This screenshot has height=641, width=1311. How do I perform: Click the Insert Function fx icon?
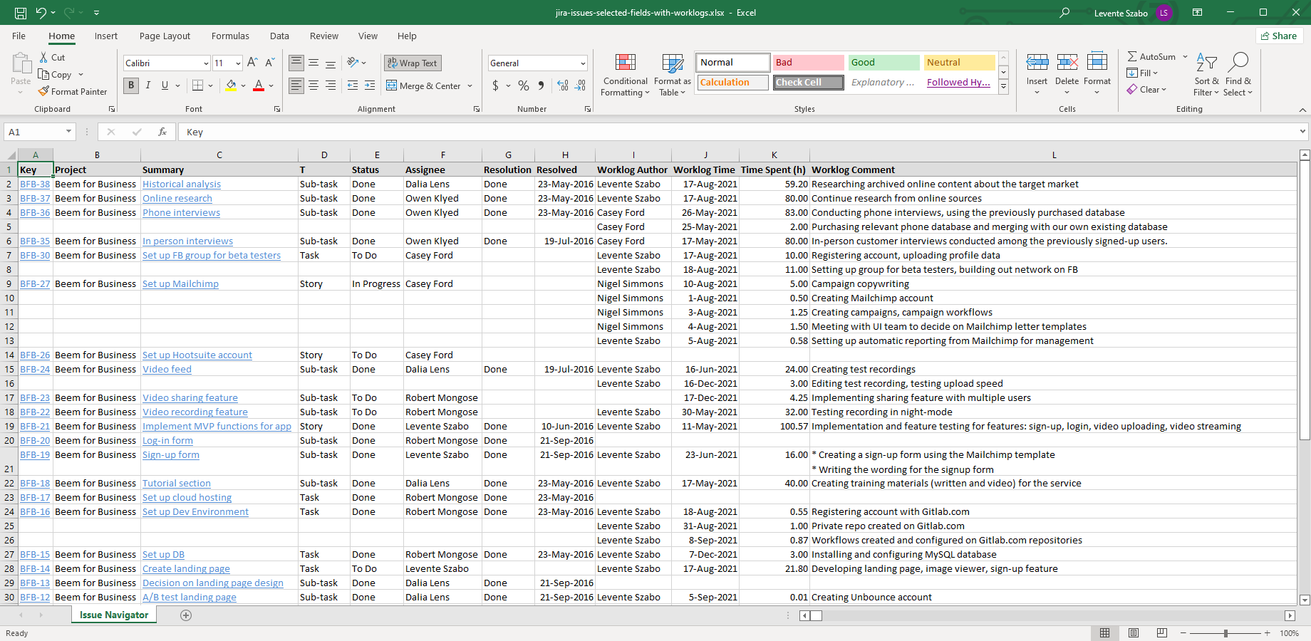tap(162, 132)
